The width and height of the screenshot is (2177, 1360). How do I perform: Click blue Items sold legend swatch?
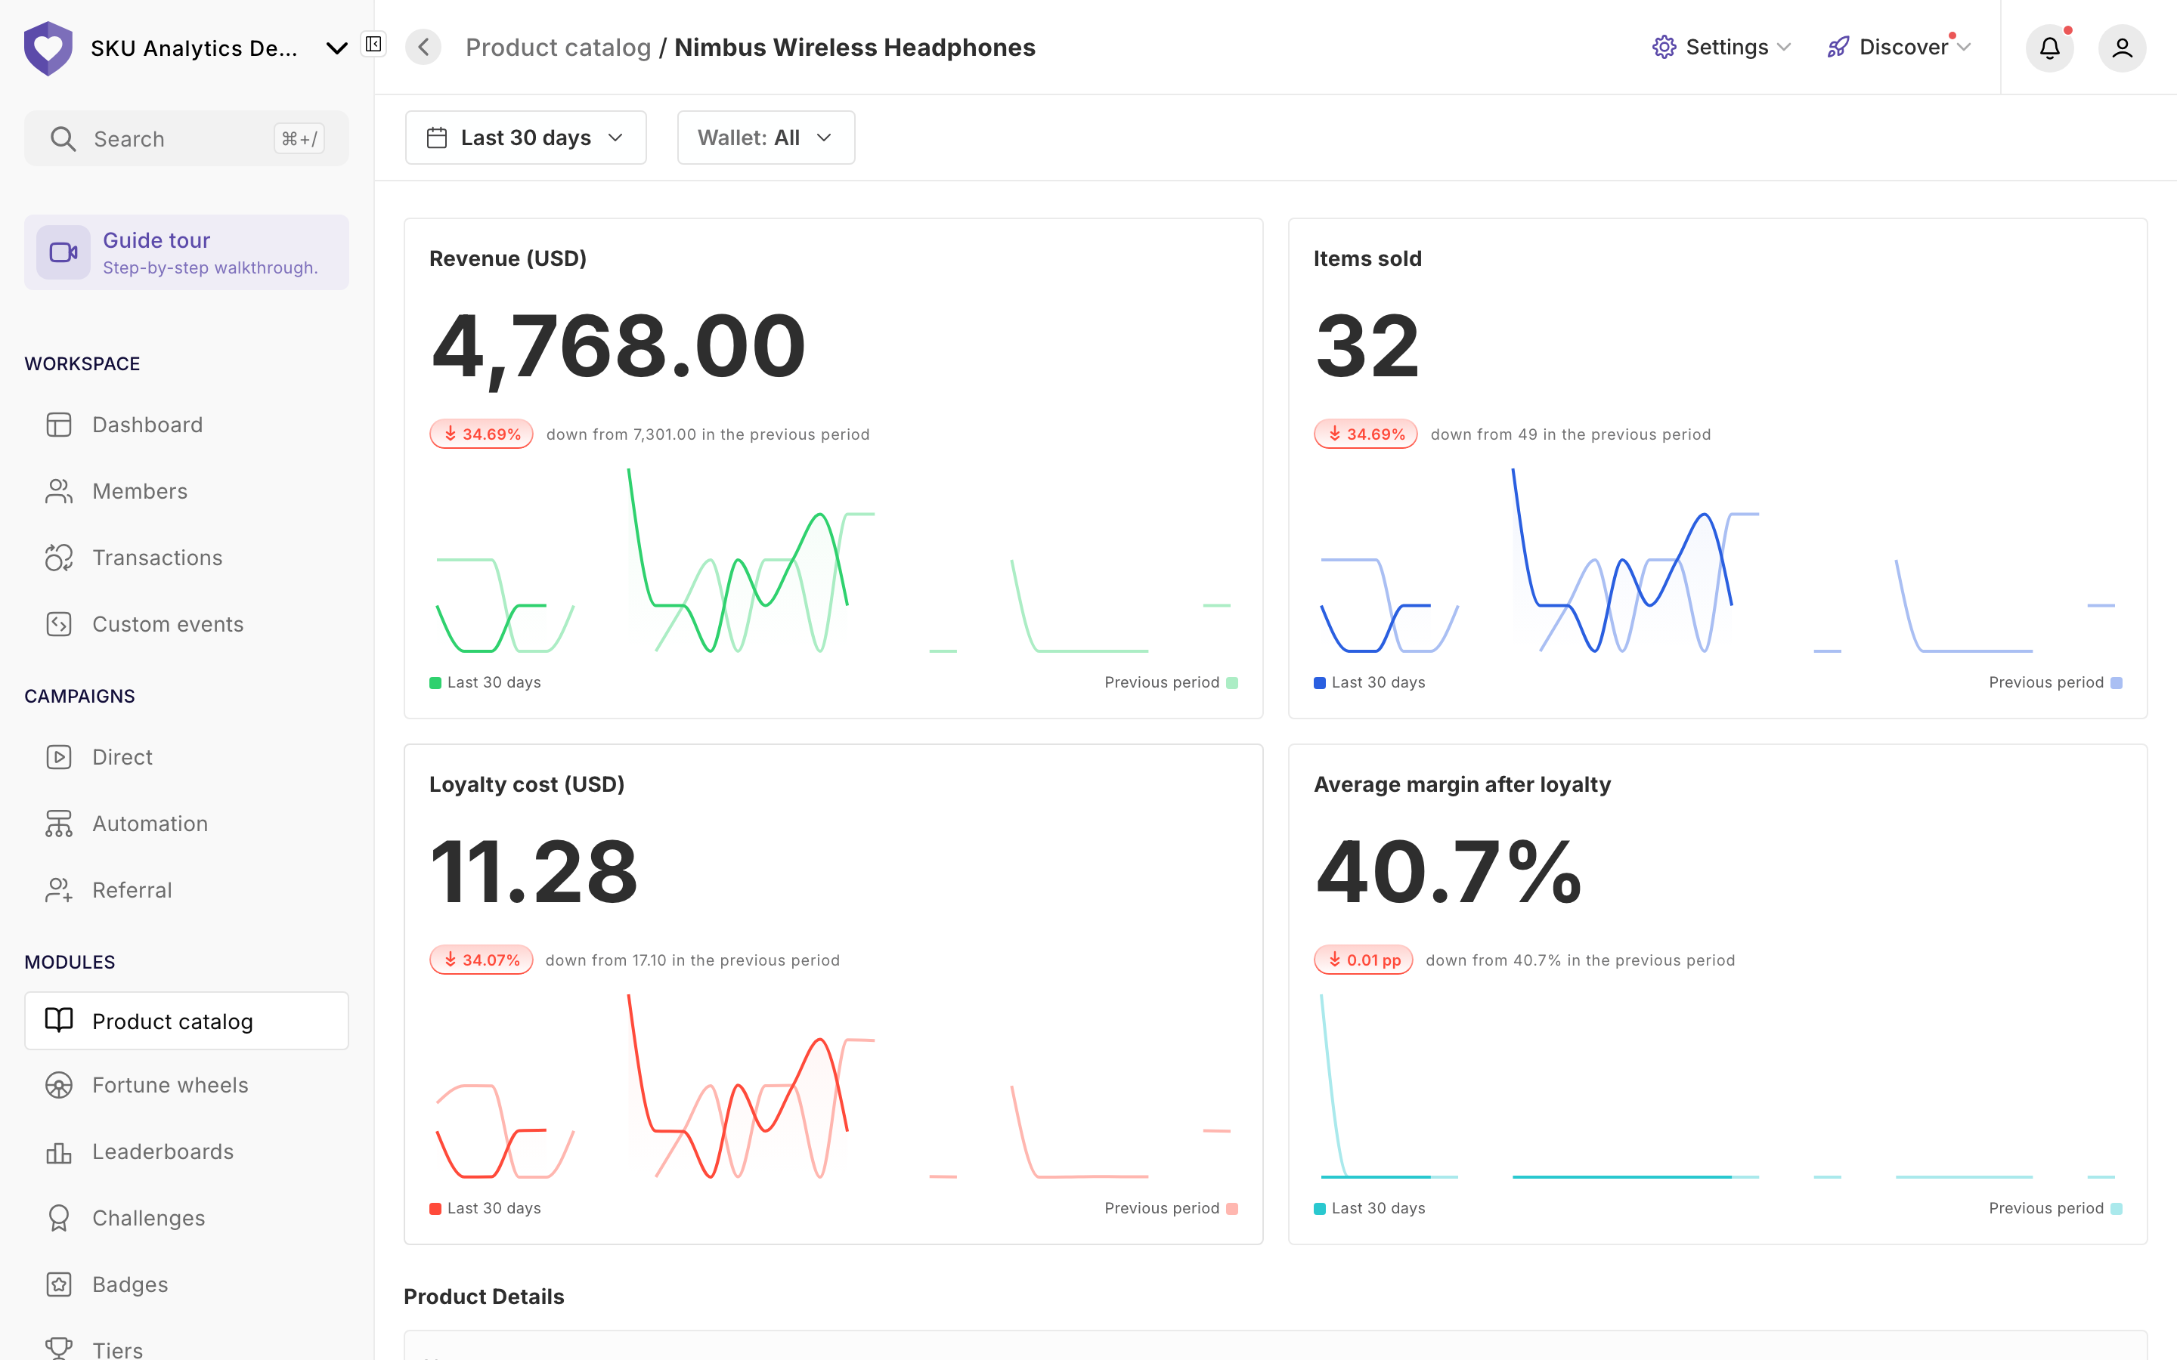1320,683
